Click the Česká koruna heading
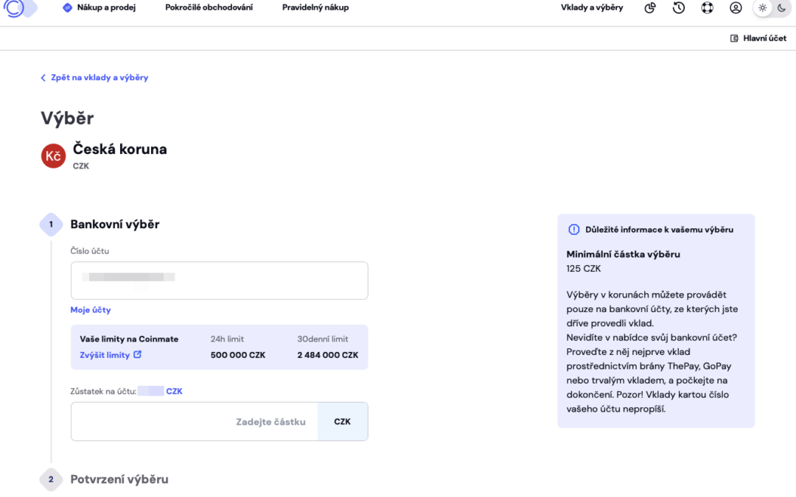This screenshot has width=796, height=497. point(120,149)
